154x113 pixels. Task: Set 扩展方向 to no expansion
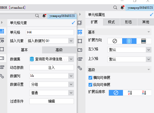click(115, 41)
